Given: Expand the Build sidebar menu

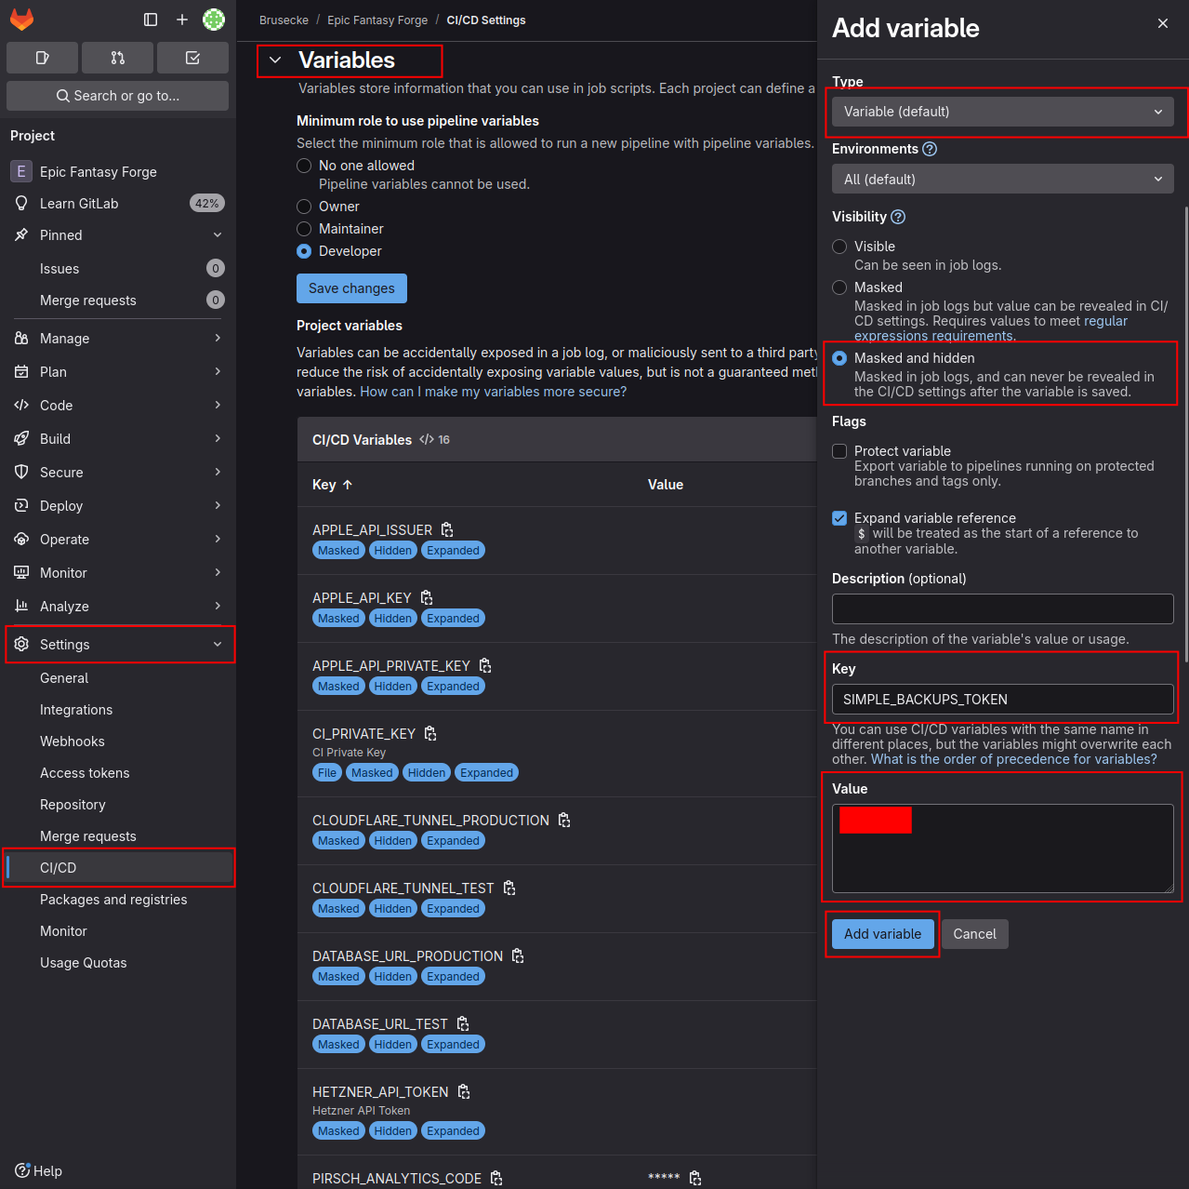Looking at the screenshot, I should pyautogui.click(x=118, y=439).
